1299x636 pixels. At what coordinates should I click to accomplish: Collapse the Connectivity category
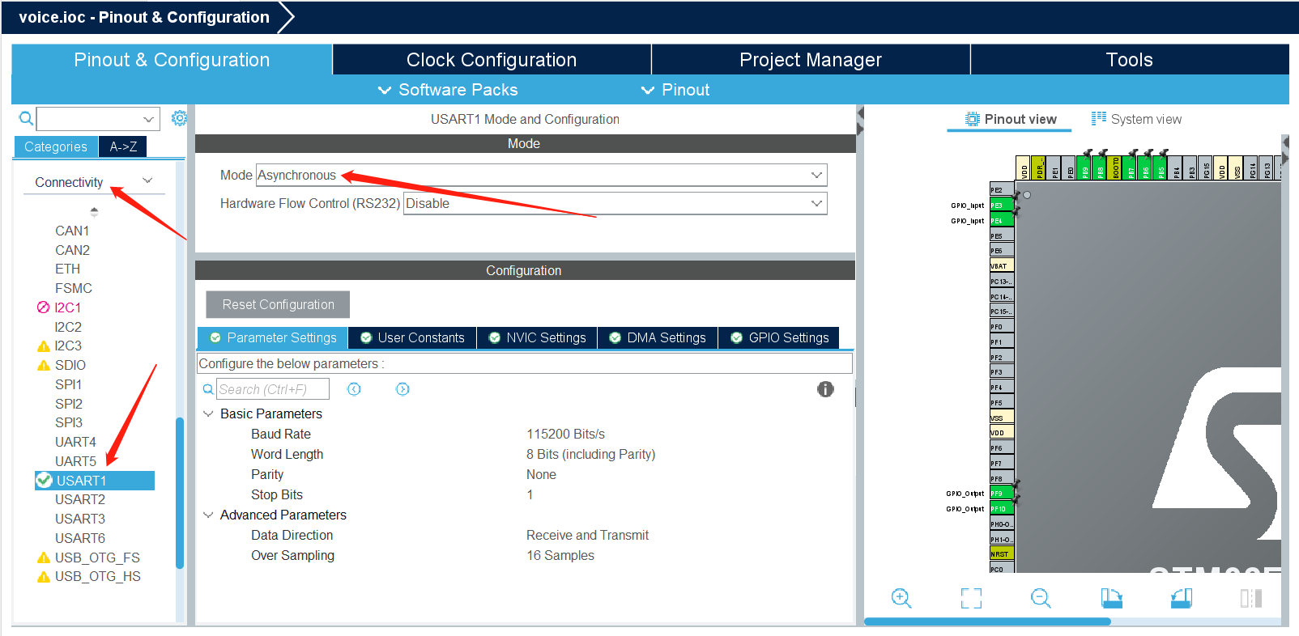point(147,180)
